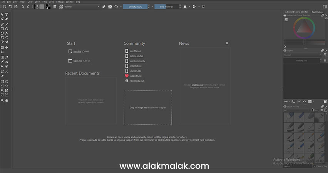Click the Open Document toolbar icon

coord(10,7)
